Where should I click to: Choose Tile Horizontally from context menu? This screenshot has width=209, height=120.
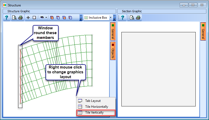coord(96,107)
